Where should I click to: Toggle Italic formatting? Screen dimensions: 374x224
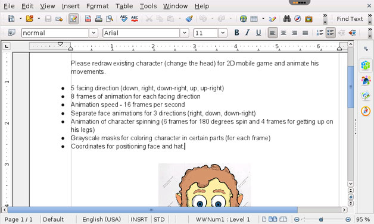[x=247, y=33]
